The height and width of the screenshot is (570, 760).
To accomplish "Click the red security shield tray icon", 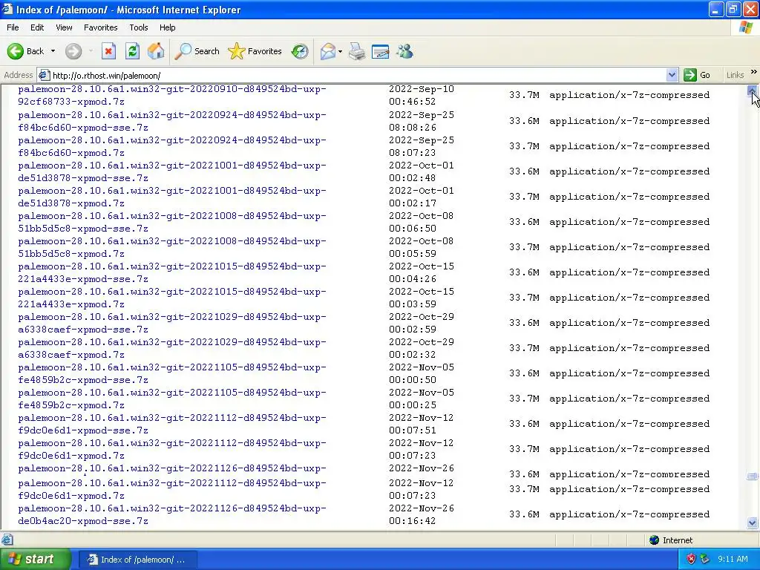I will point(691,560).
